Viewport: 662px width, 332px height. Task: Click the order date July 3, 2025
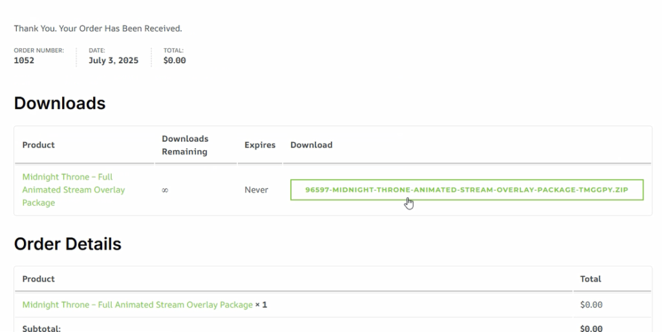point(114,60)
